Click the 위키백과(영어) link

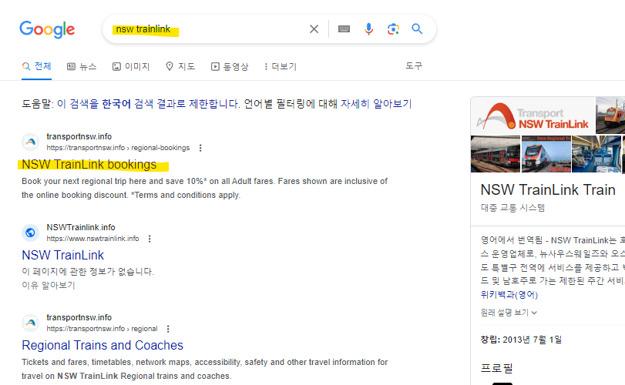click(x=509, y=295)
